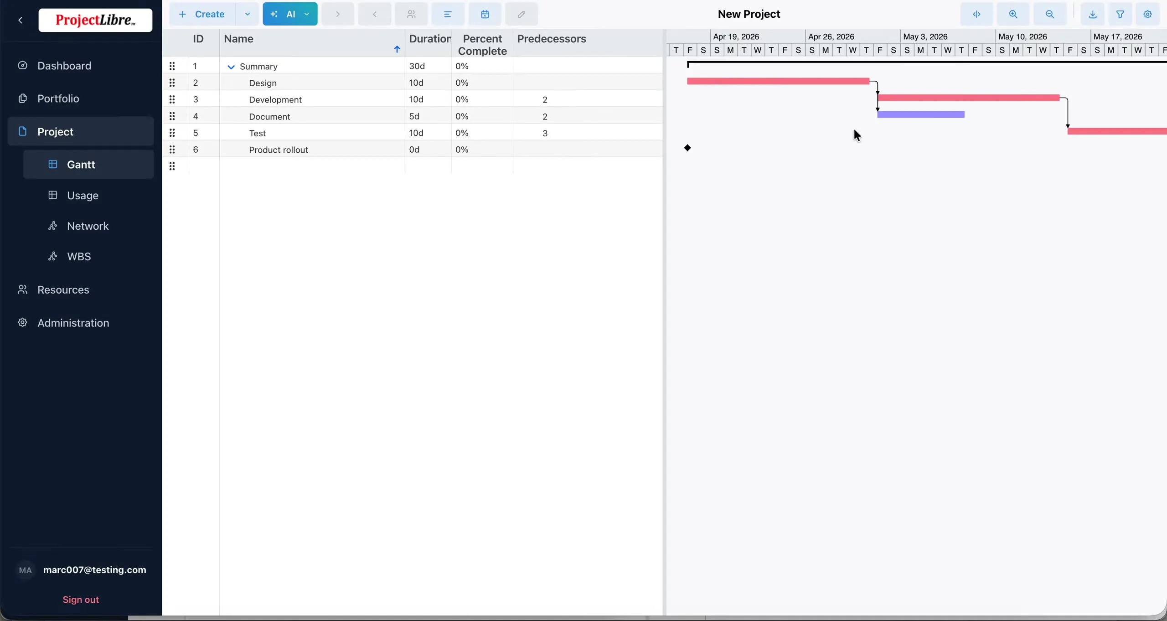
Task: Click the Product rollout milestone diamond
Action: pos(687,148)
